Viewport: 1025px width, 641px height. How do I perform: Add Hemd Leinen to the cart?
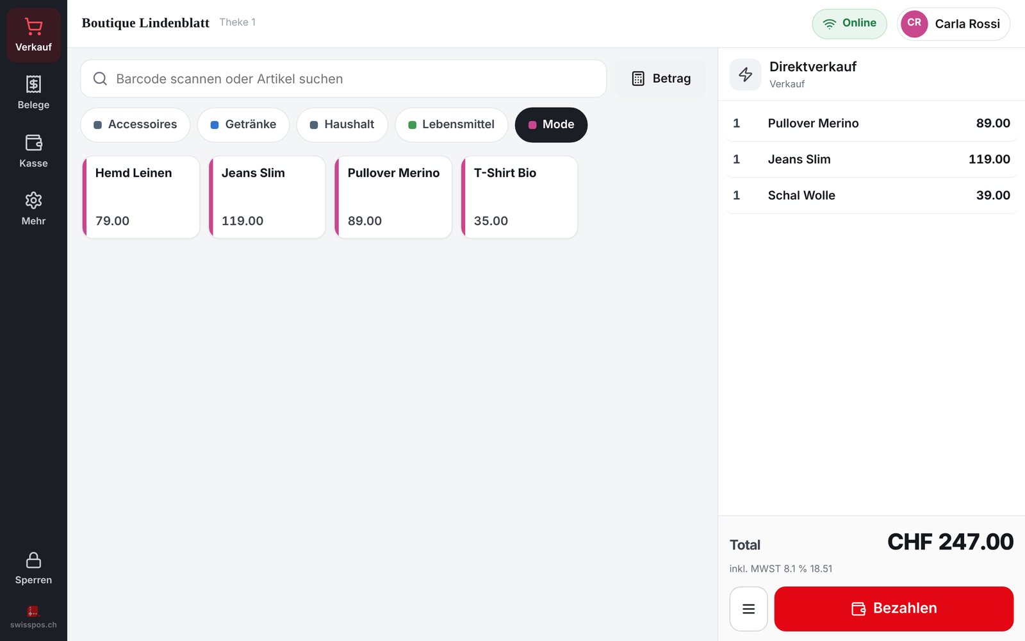141,197
